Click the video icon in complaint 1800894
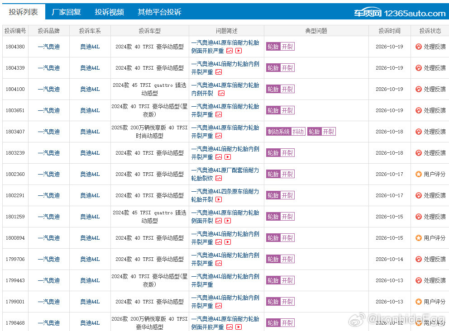This screenshot has height=331, width=449. coord(228,242)
